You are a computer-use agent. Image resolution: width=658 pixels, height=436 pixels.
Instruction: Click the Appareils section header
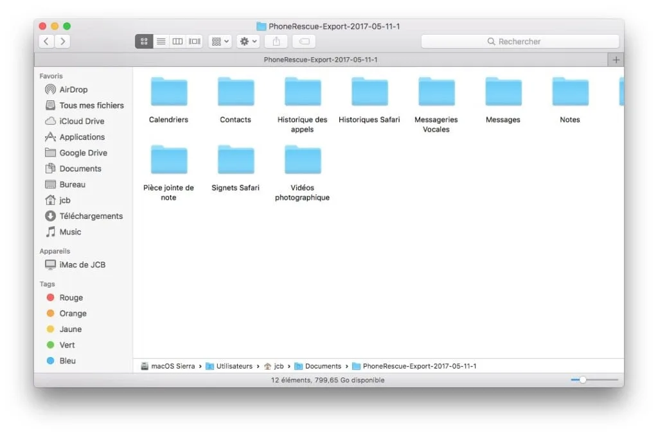55,251
